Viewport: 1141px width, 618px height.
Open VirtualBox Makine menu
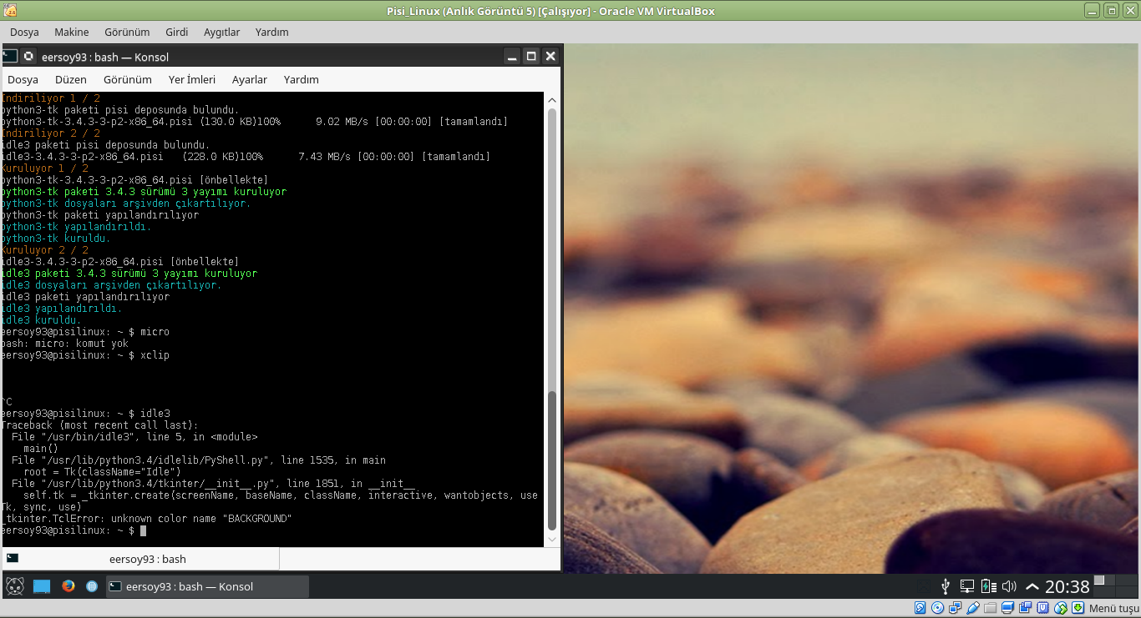point(72,32)
